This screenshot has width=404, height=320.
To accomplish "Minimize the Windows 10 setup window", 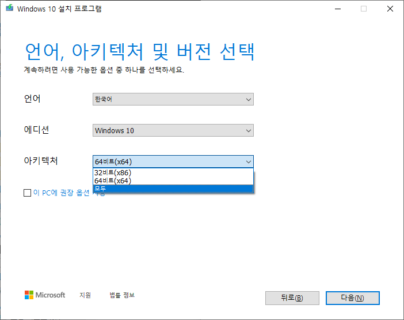I will [x=338, y=9].
